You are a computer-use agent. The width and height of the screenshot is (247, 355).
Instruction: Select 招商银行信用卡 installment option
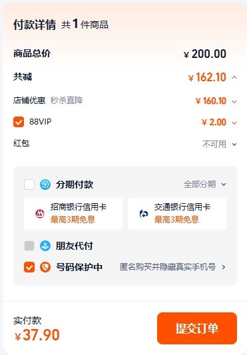pyautogui.click(x=73, y=214)
